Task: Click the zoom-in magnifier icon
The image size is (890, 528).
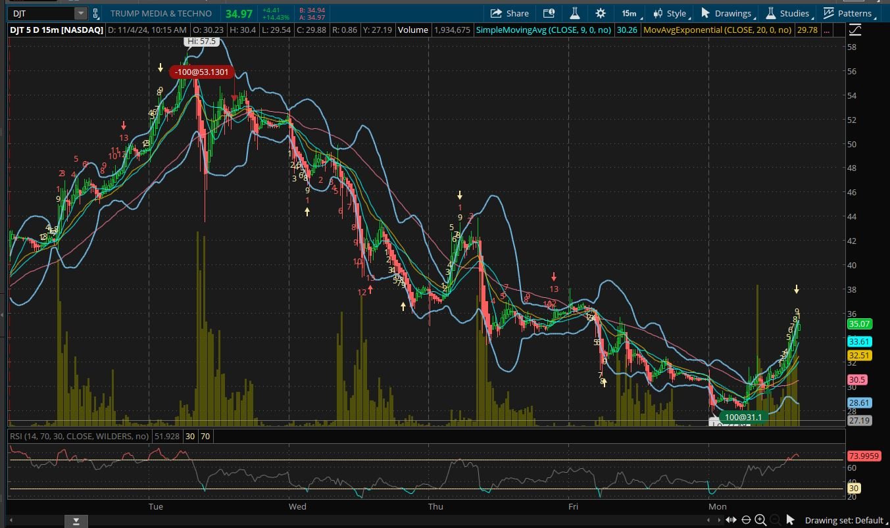Action: click(x=760, y=519)
